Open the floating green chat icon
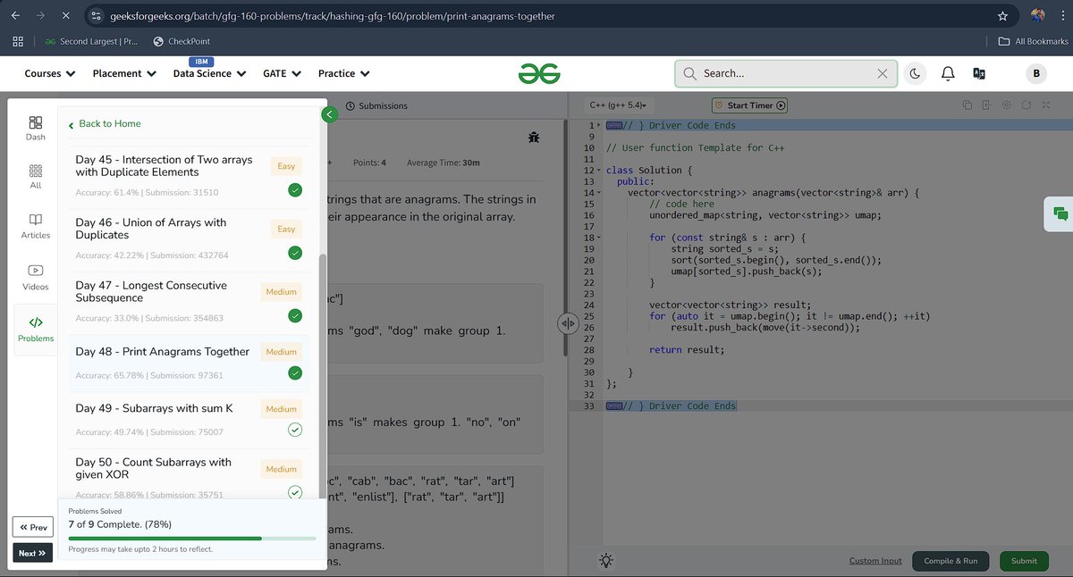The image size is (1073, 577). tap(1060, 213)
